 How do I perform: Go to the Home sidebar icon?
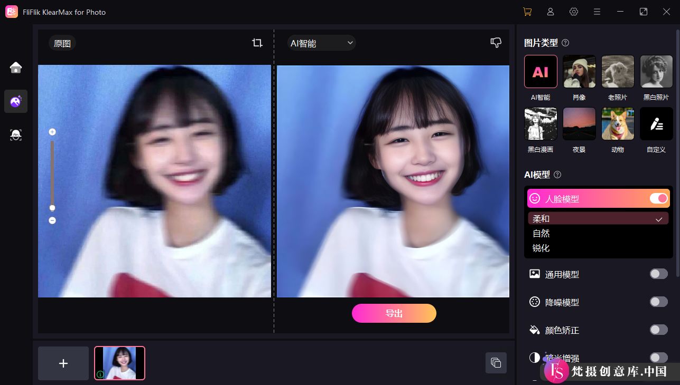coord(16,67)
